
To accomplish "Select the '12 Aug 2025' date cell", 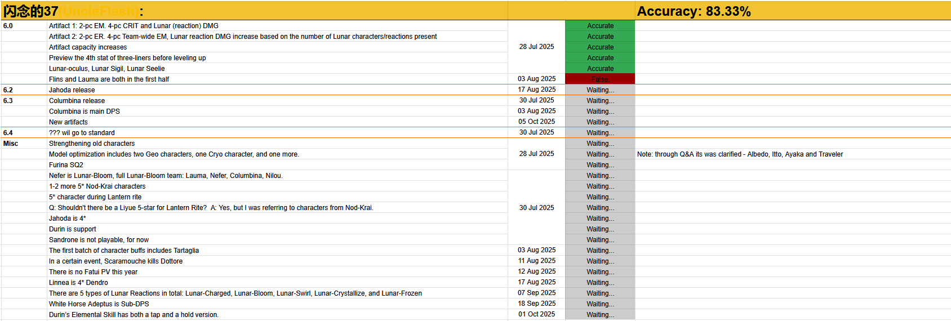I will click(x=536, y=271).
